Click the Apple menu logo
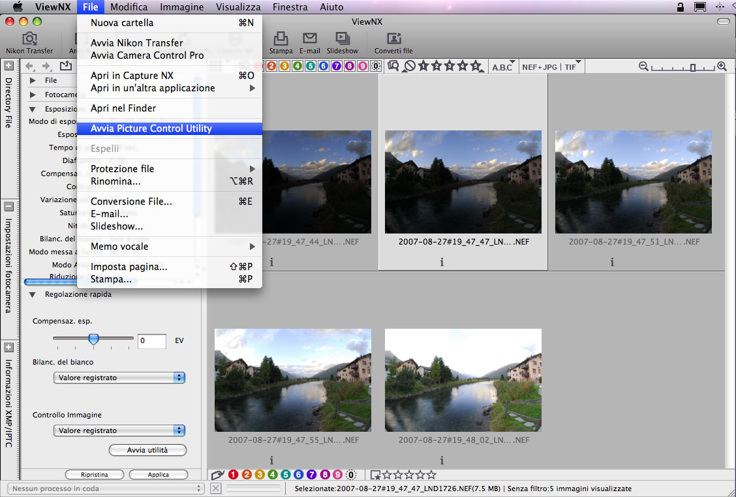 point(18,7)
